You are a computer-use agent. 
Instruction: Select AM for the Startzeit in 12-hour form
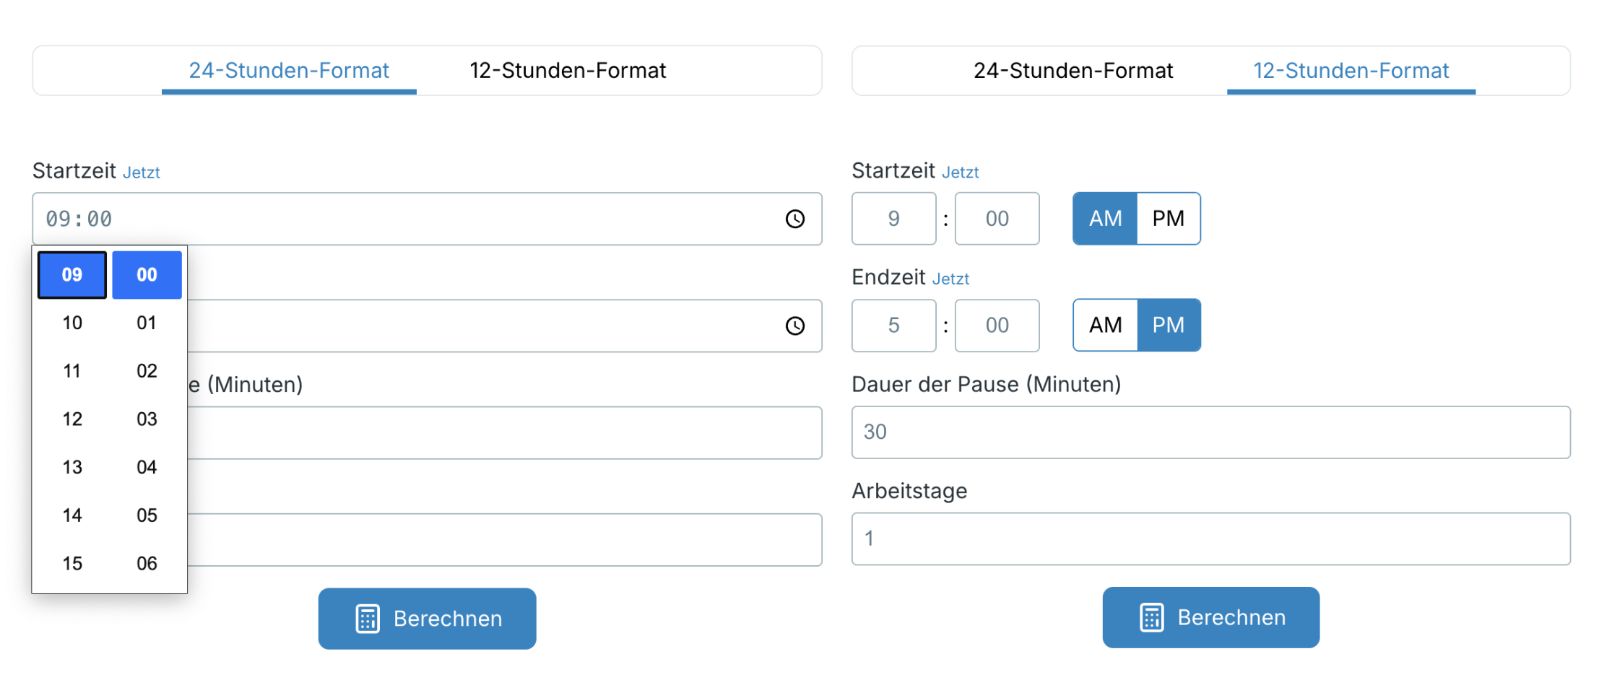tap(1104, 218)
